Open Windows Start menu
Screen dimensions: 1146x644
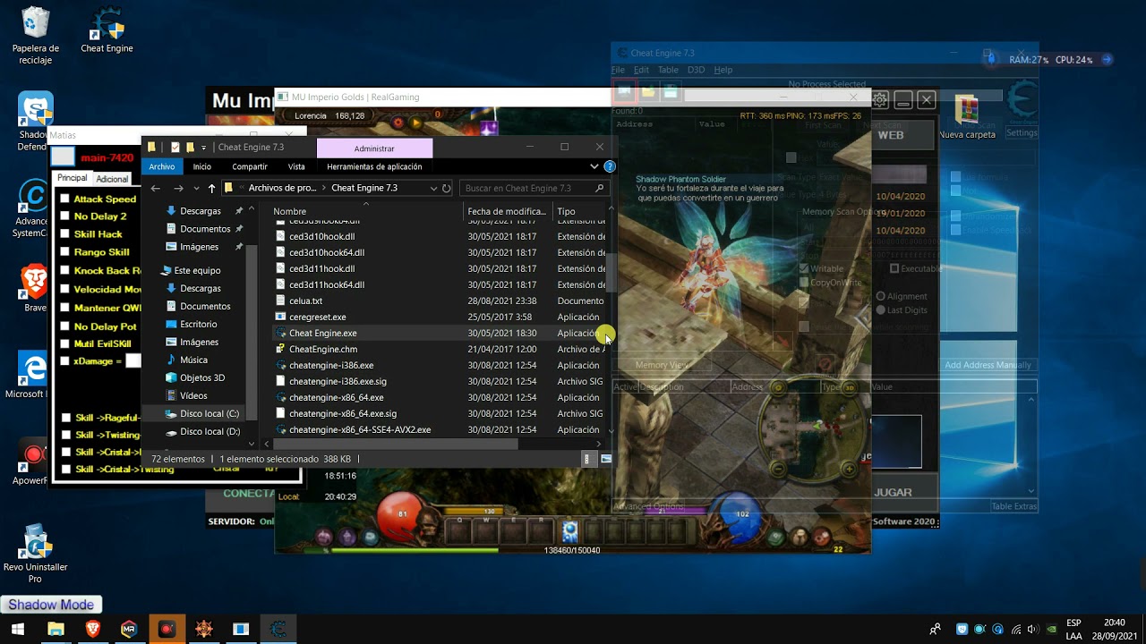click(17, 629)
